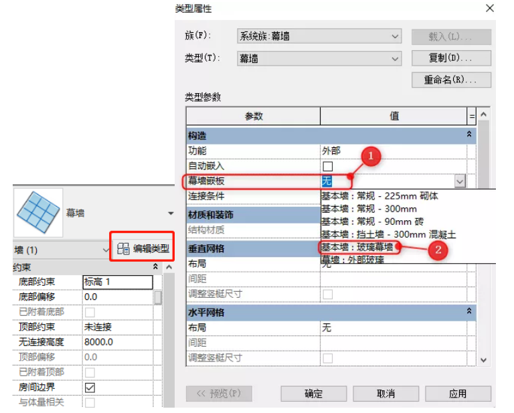The image size is (514, 413).
Task: Click the = column header
Action: click(472, 116)
